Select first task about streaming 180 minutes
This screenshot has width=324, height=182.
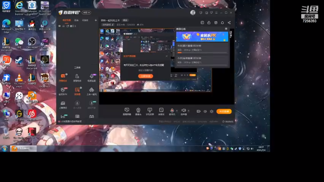(202, 49)
